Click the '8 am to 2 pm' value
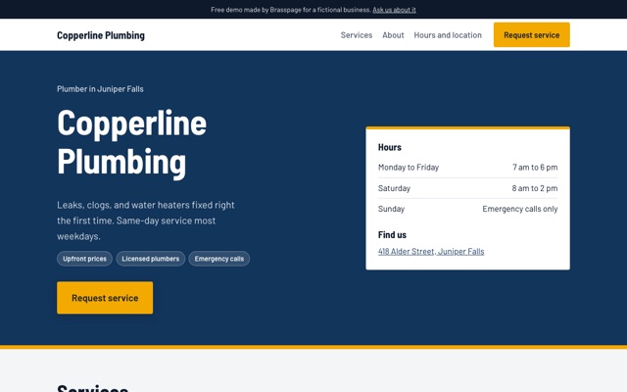Image resolution: width=627 pixels, height=392 pixels. click(535, 188)
